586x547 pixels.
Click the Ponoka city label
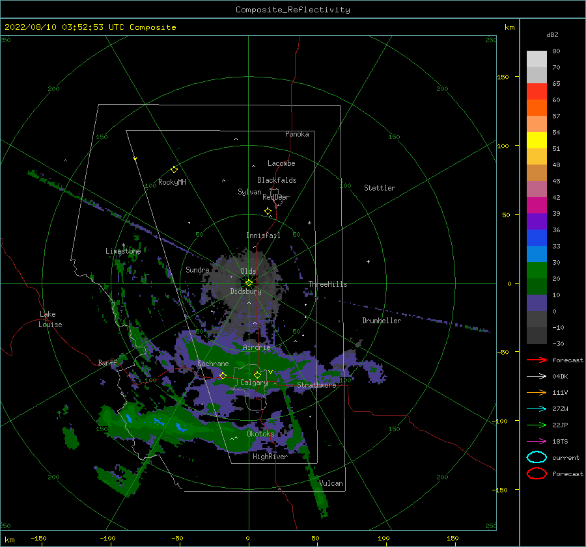click(x=297, y=134)
